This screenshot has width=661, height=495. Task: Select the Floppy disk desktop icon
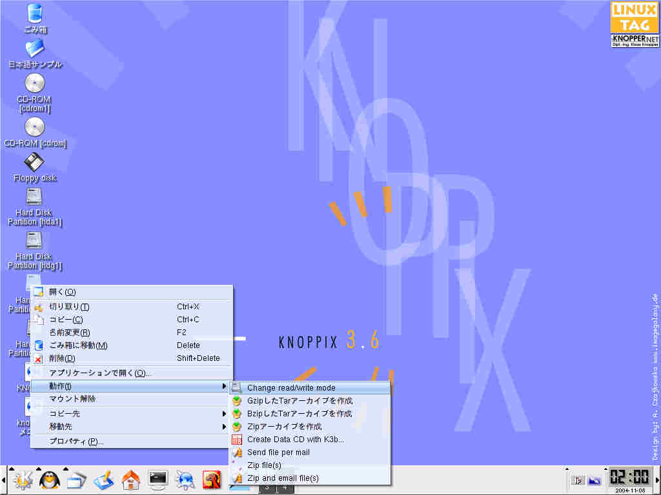pos(35,167)
